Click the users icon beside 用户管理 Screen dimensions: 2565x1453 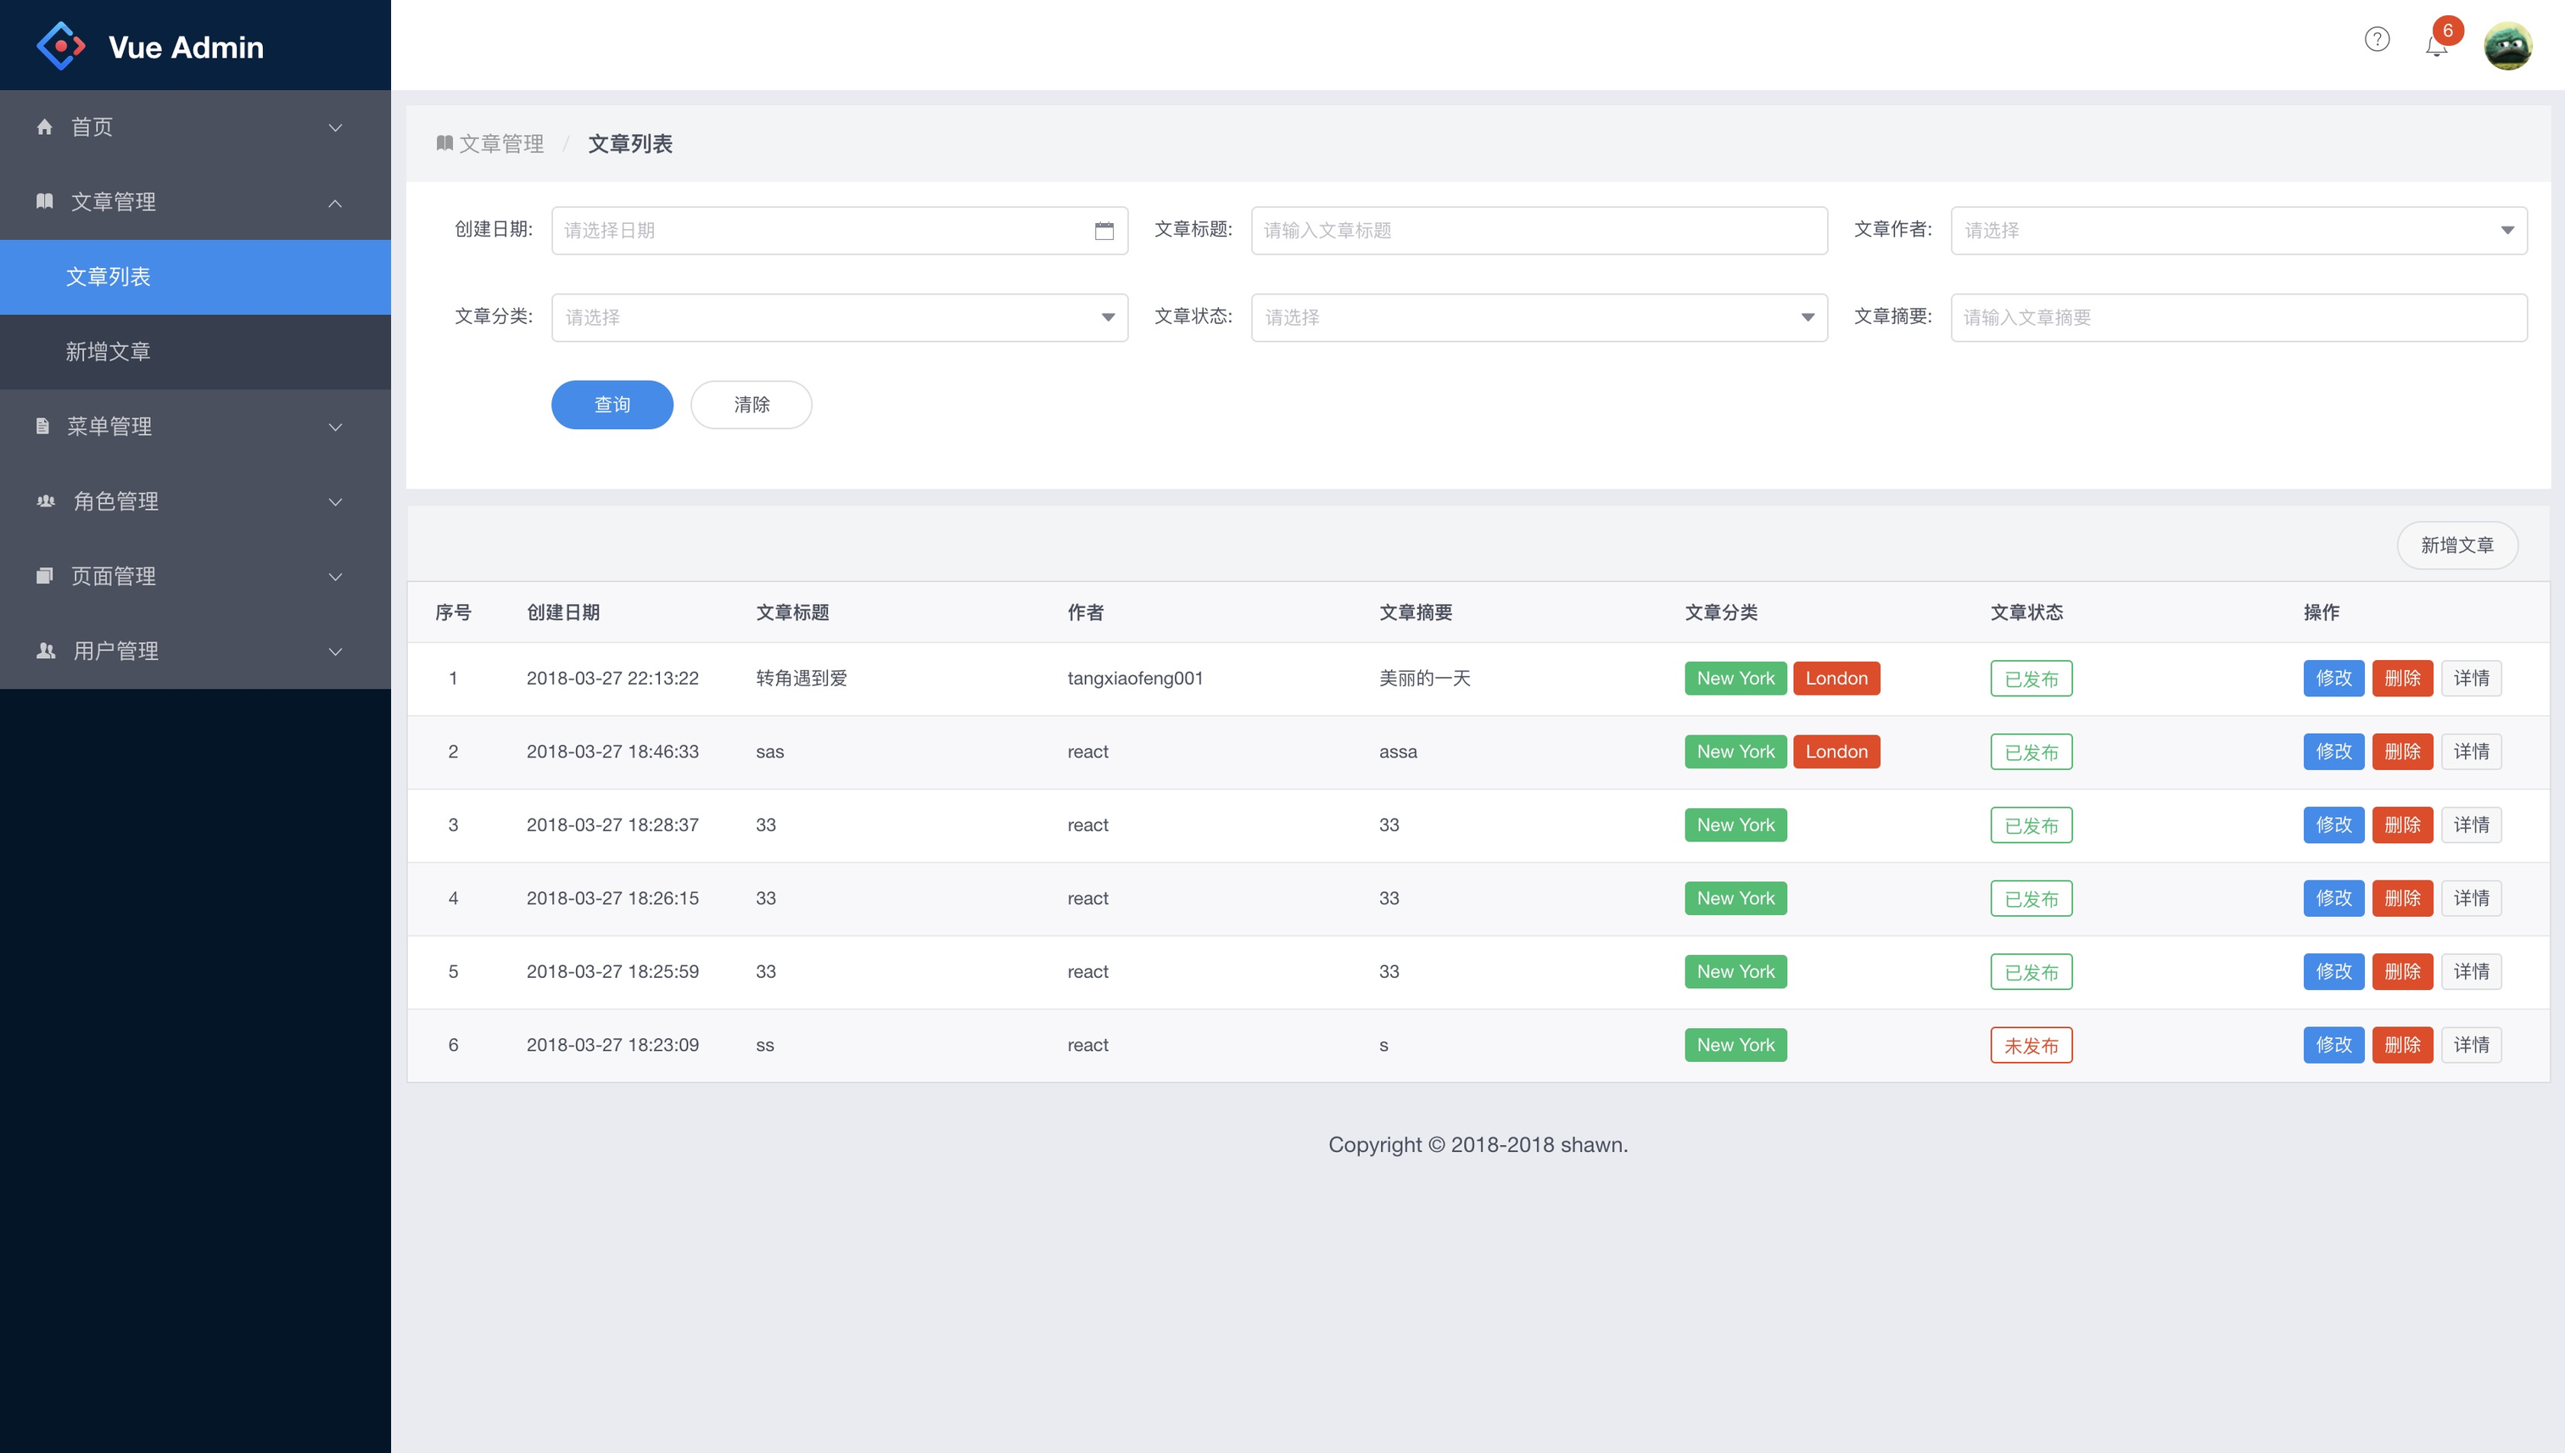pos(46,651)
